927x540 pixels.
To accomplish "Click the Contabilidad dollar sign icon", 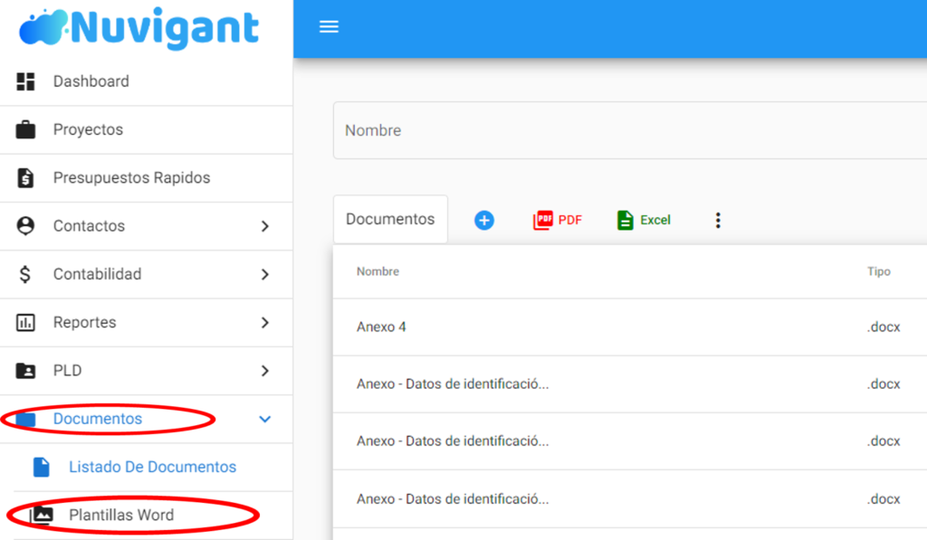I will coord(24,274).
